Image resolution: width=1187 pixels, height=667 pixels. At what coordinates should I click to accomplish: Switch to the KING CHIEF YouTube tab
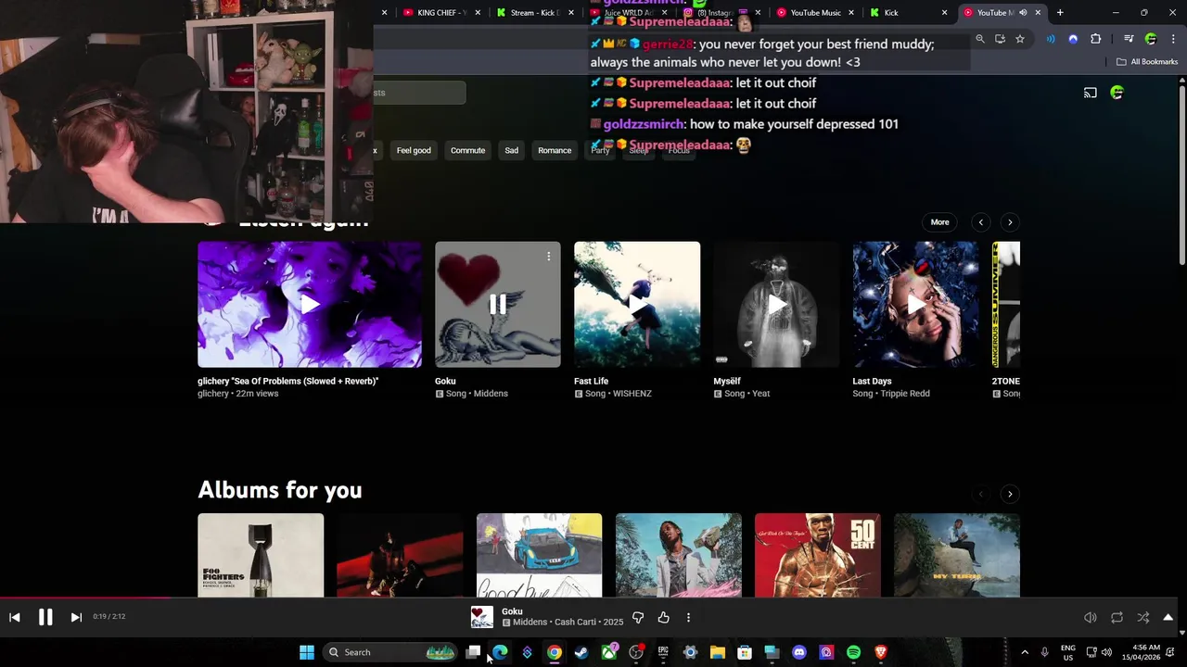(x=441, y=13)
